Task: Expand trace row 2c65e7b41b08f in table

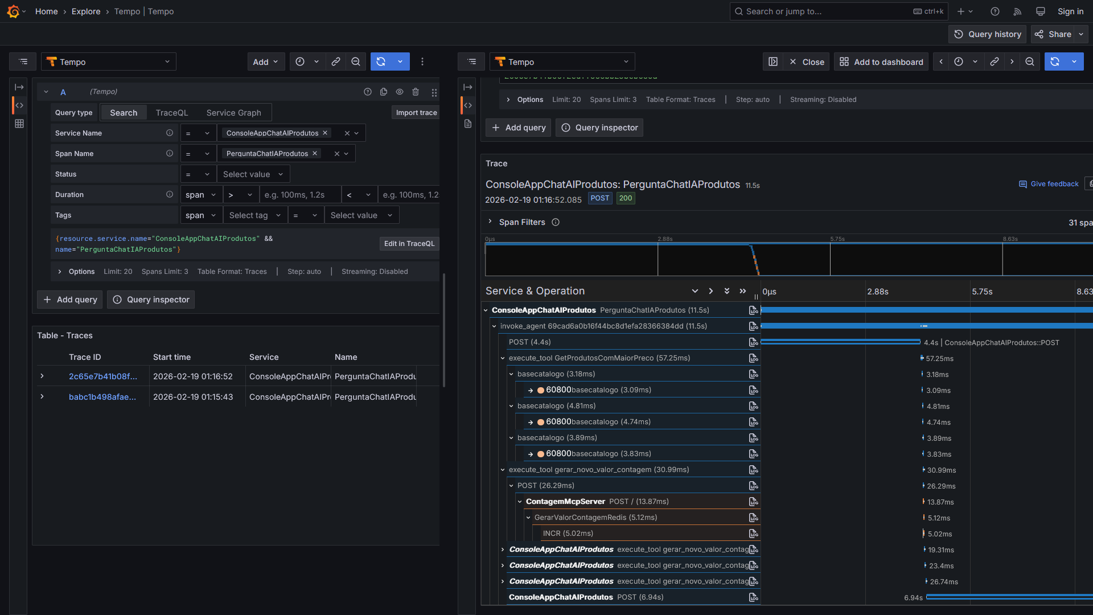Action: tap(42, 376)
